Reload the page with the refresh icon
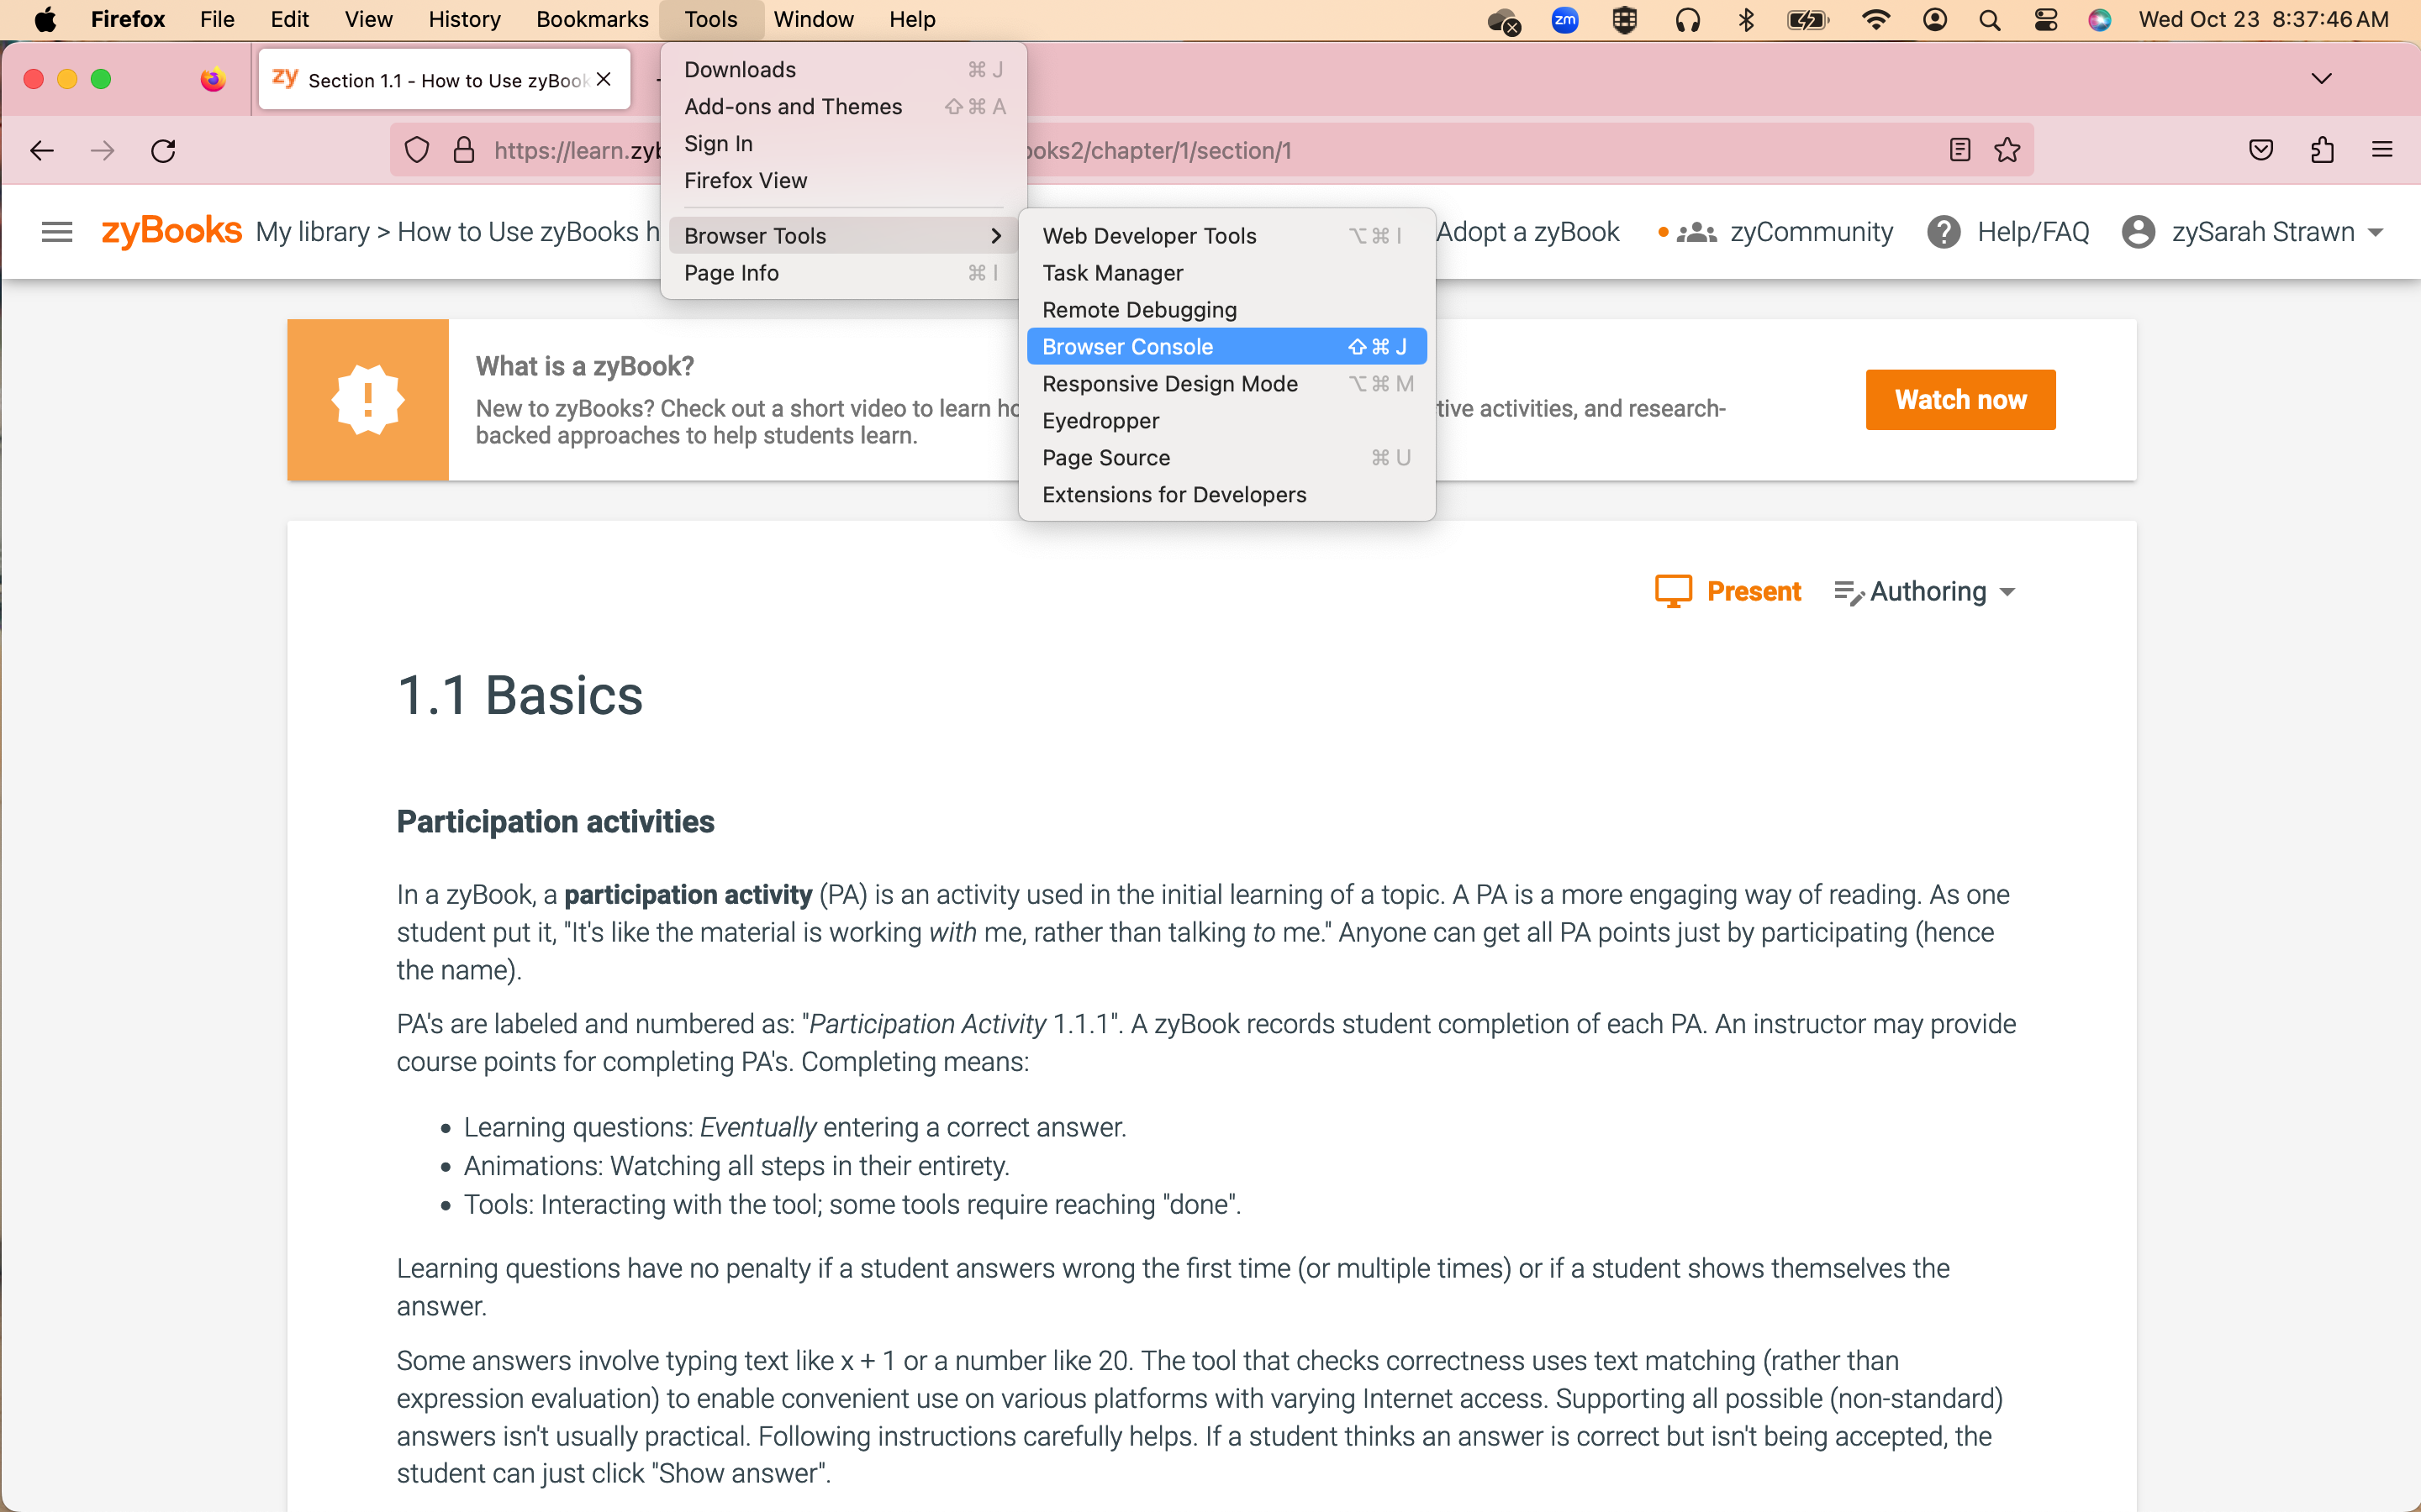Viewport: 2421px width, 1512px height. 163,151
